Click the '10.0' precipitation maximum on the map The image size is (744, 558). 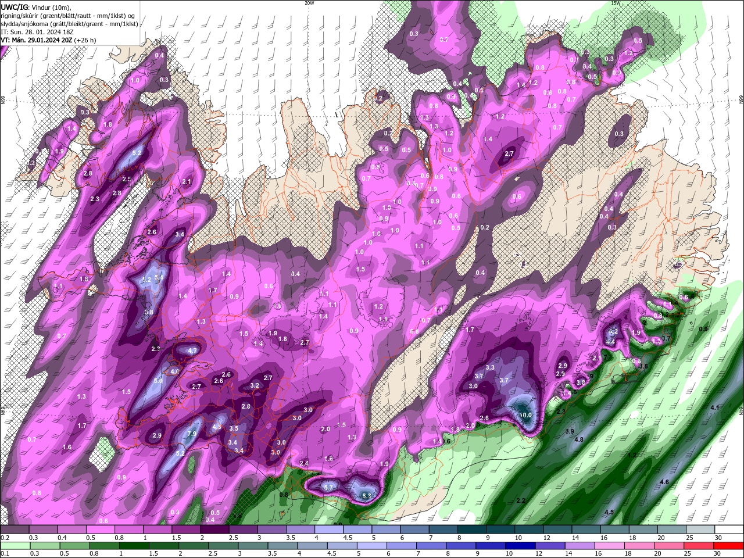click(525, 415)
